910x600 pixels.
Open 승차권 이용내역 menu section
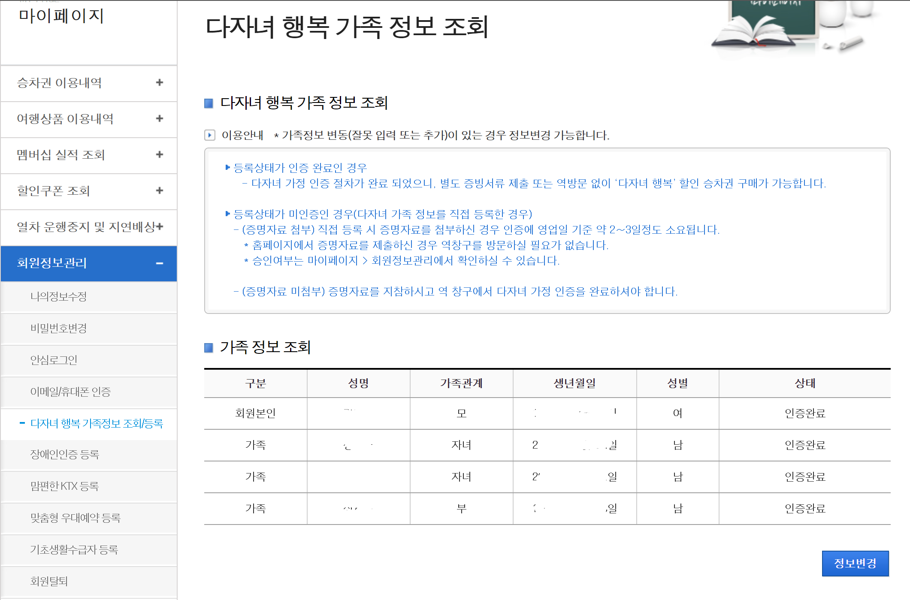(x=59, y=83)
